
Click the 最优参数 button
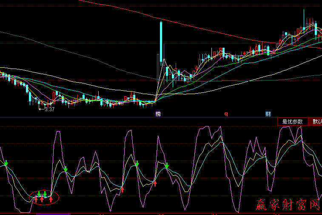[x=292, y=121]
